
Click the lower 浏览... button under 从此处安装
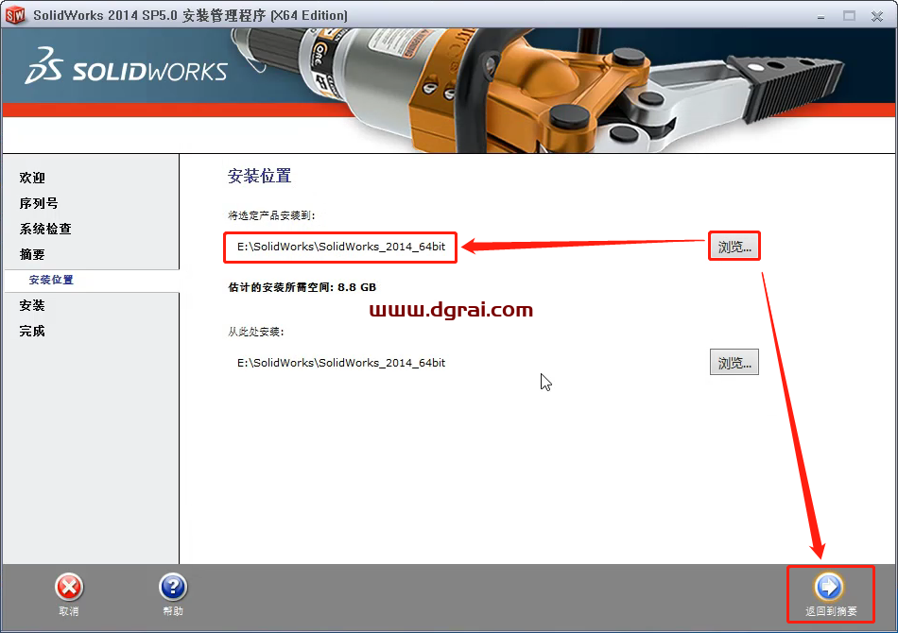[734, 362]
